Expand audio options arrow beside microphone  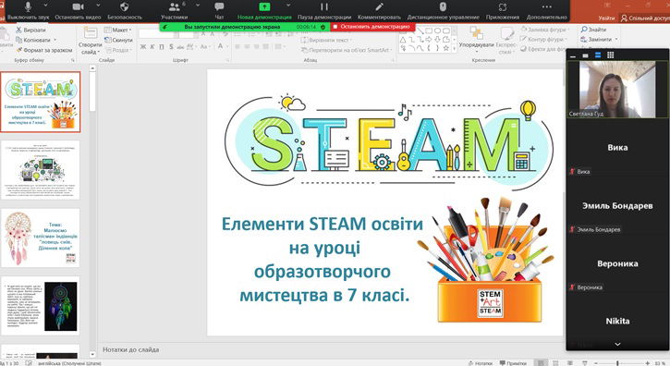(x=45, y=6)
